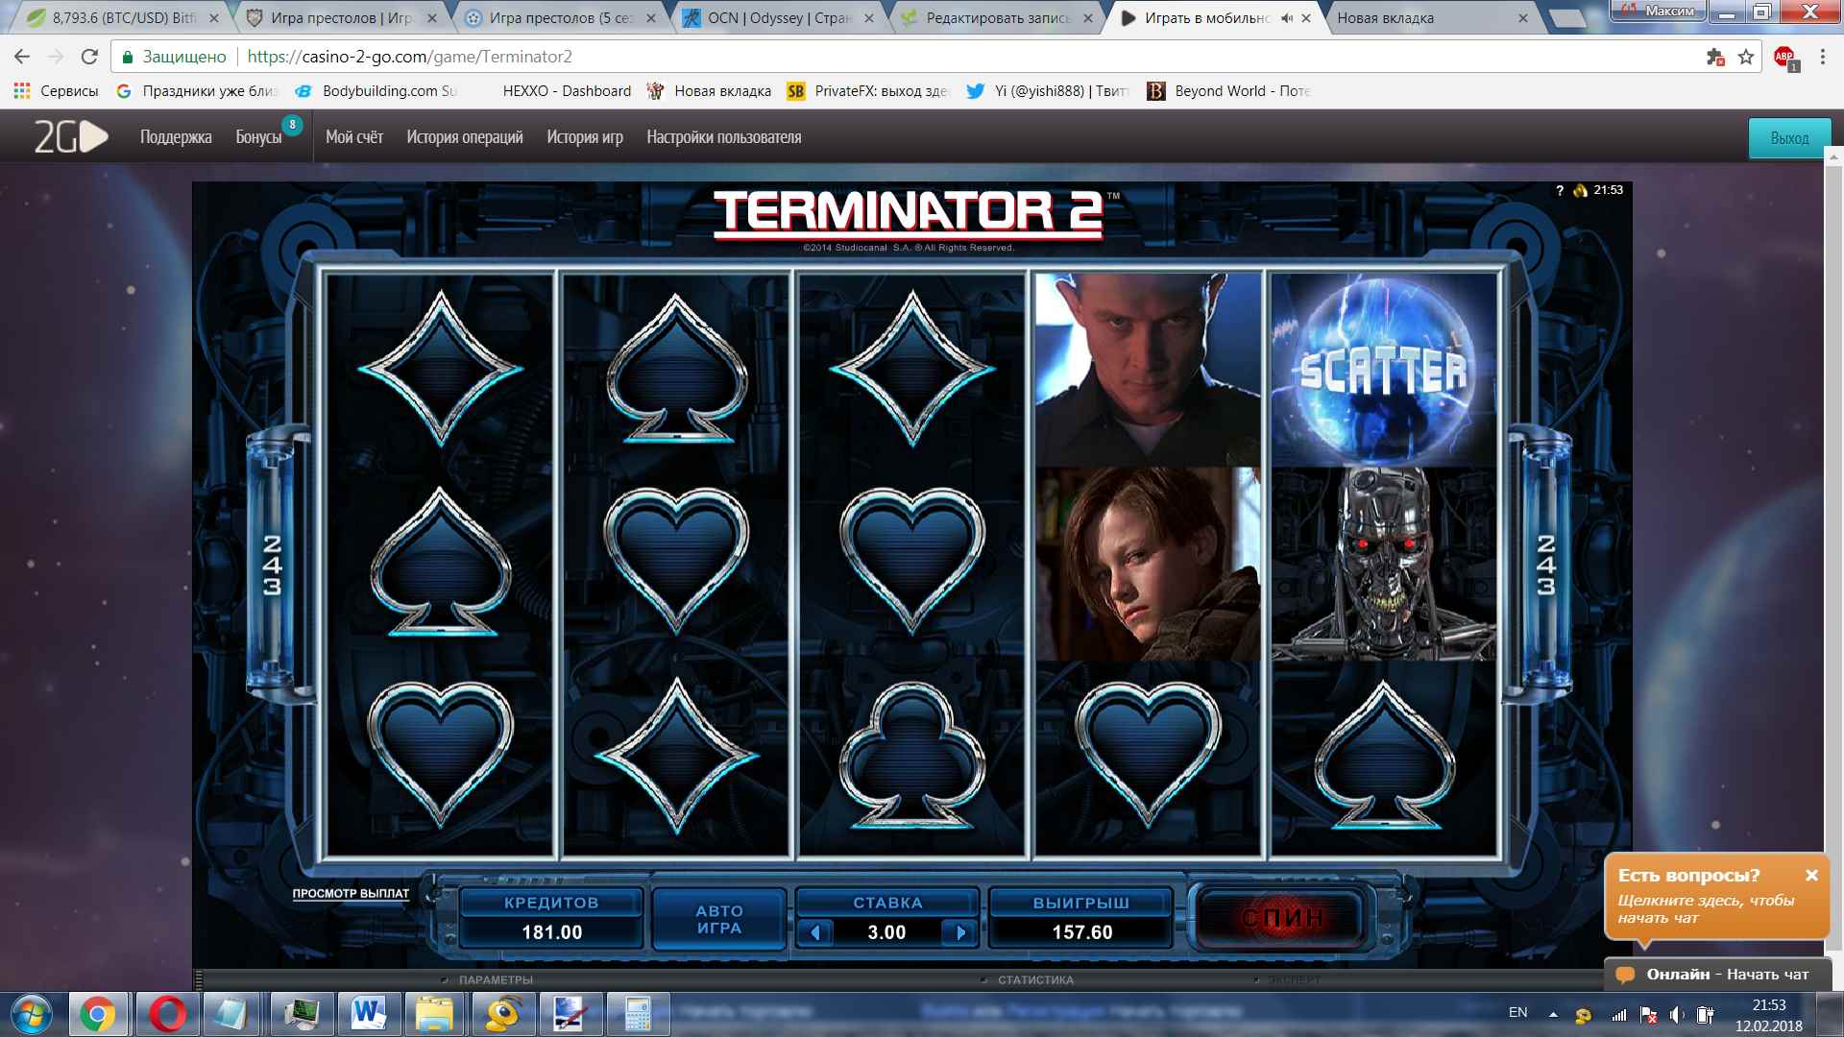Open the Сервисы apps bookmark

pos(56,91)
